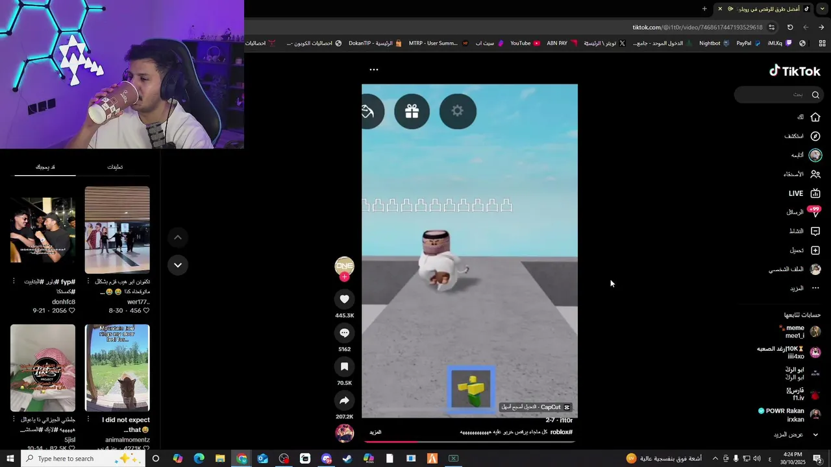Open the followed account POWR Rakan
831x467 pixels.
tap(789, 415)
